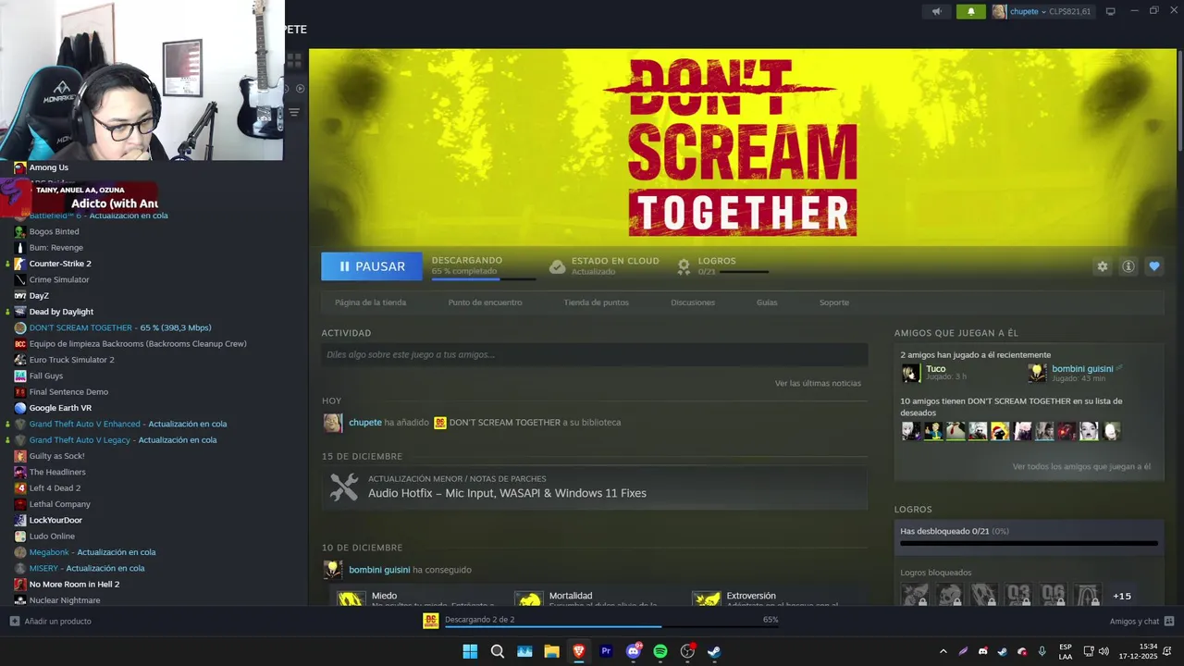1184x666 pixels.
Task: Open the Discusiones tab
Action: pos(693,302)
